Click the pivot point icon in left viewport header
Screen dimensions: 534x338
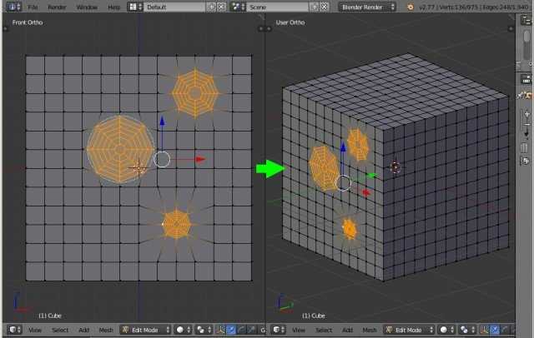tap(204, 330)
